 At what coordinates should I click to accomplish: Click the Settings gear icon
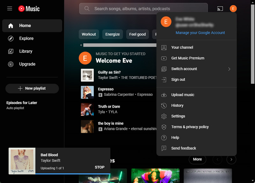coord(164,116)
